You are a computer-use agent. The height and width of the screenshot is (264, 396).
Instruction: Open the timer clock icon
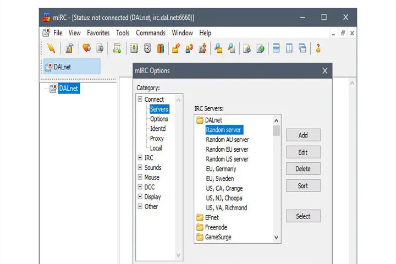click(147, 48)
